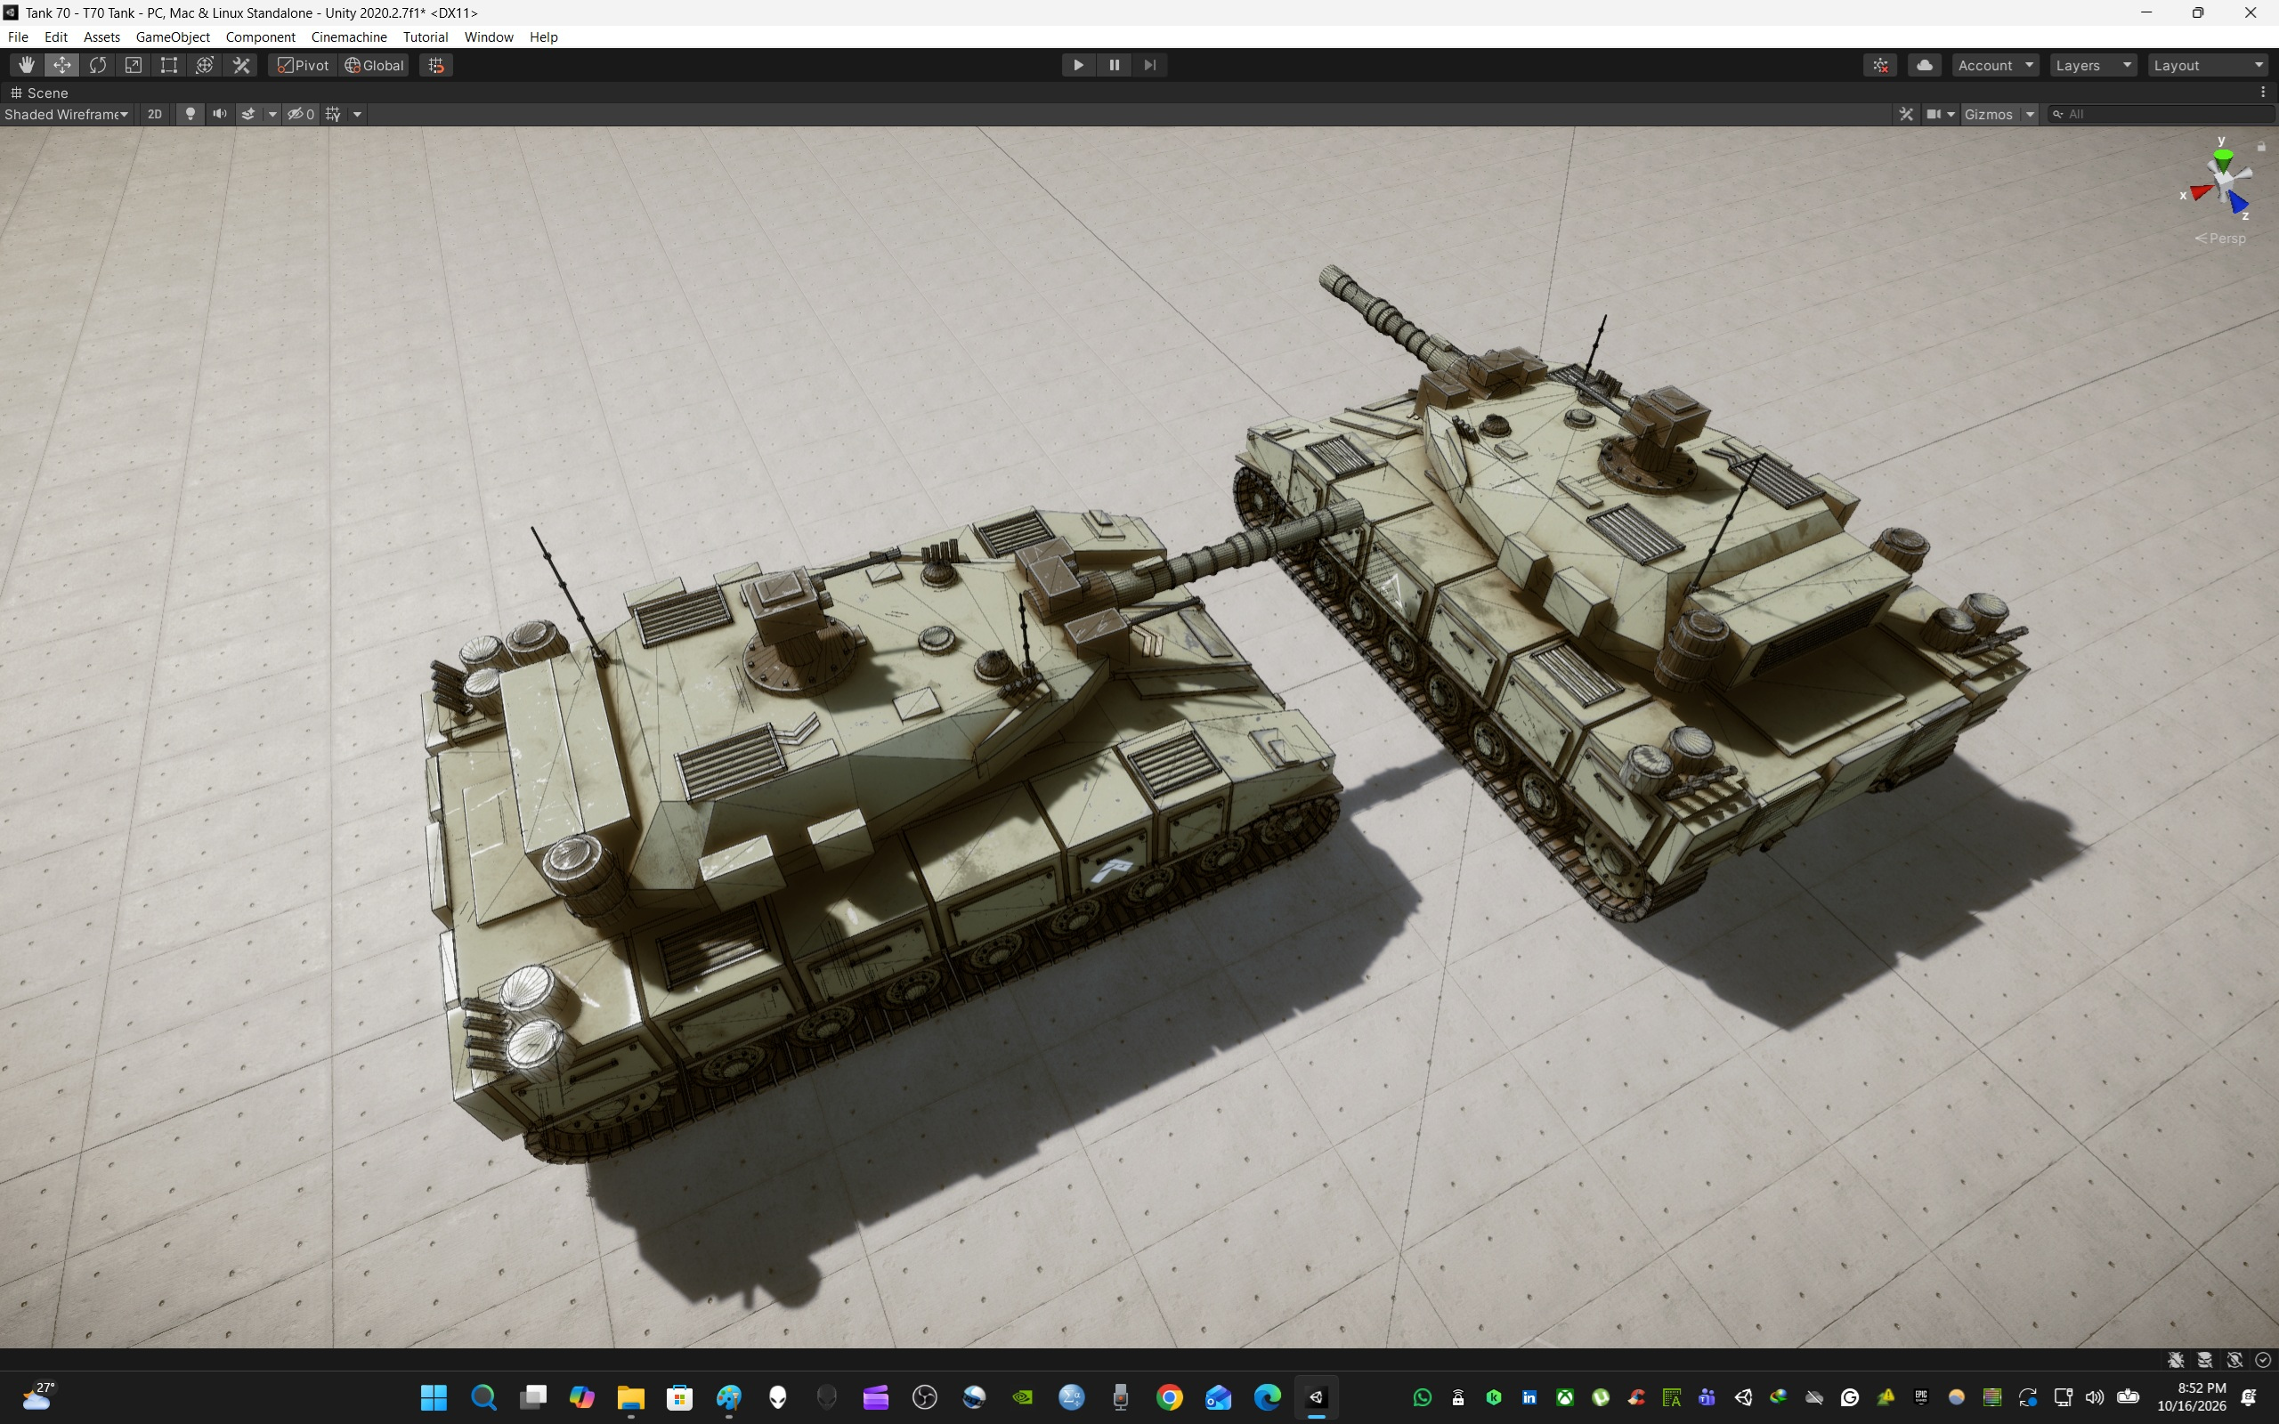
Task: Open the Cinemachine menu
Action: pyautogui.click(x=348, y=36)
